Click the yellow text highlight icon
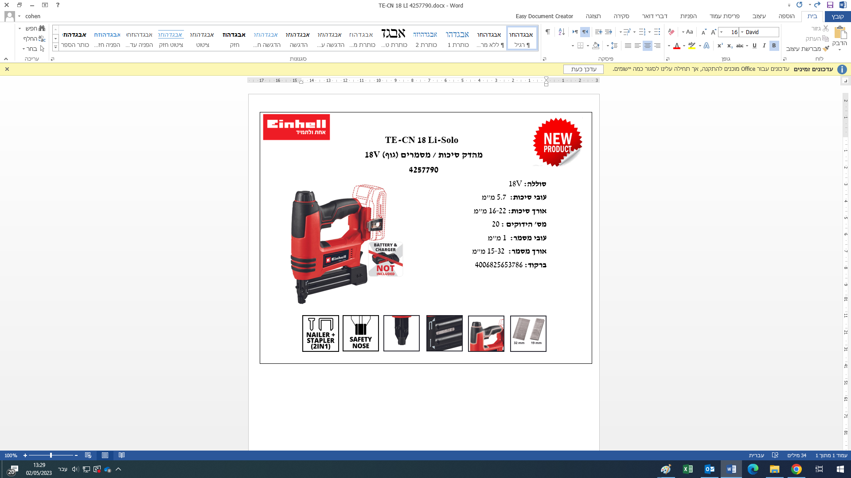This screenshot has width=851, height=478. tap(692, 46)
